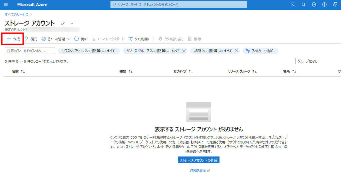Remove the 場所 filter
The height and width of the screenshot is (177, 341).
(x=237, y=51)
